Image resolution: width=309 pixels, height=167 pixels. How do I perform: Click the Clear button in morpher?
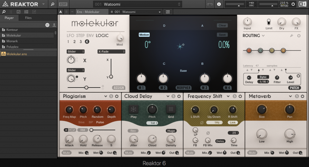click(x=222, y=25)
